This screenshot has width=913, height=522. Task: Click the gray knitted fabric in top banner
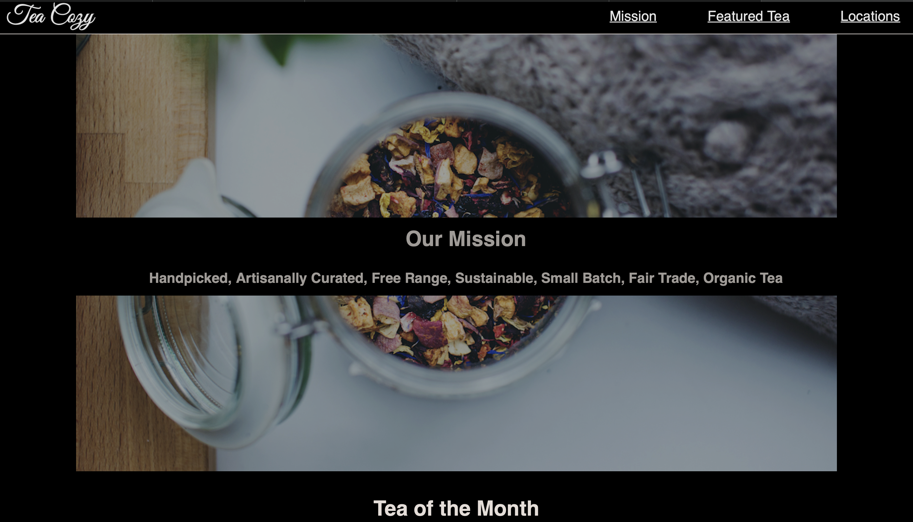tap(681, 90)
